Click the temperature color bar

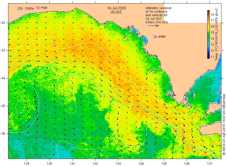(x=208, y=34)
